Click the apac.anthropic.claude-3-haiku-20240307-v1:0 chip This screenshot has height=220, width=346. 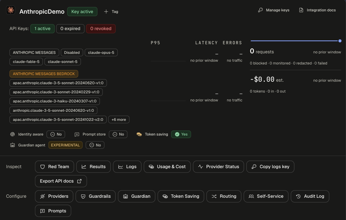coord(55,101)
